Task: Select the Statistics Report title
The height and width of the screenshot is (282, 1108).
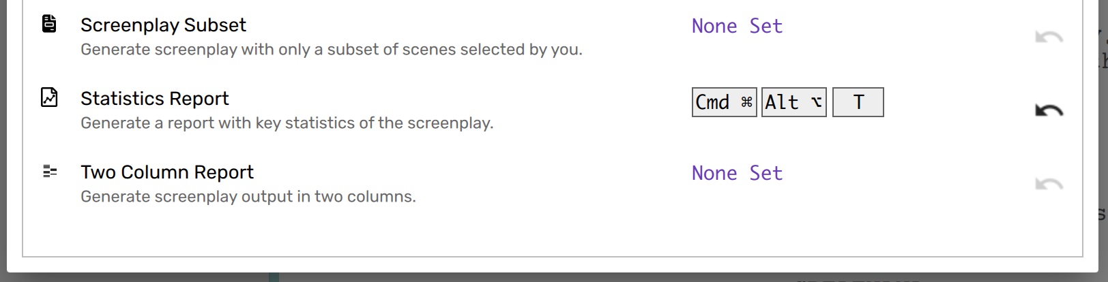Action: [x=154, y=99]
